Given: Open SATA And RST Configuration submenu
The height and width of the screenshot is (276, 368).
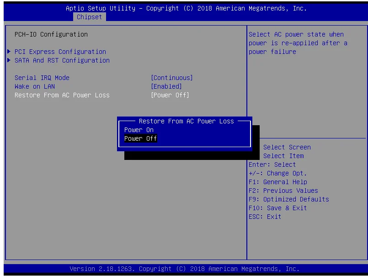Looking at the screenshot, I should tap(62, 60).
